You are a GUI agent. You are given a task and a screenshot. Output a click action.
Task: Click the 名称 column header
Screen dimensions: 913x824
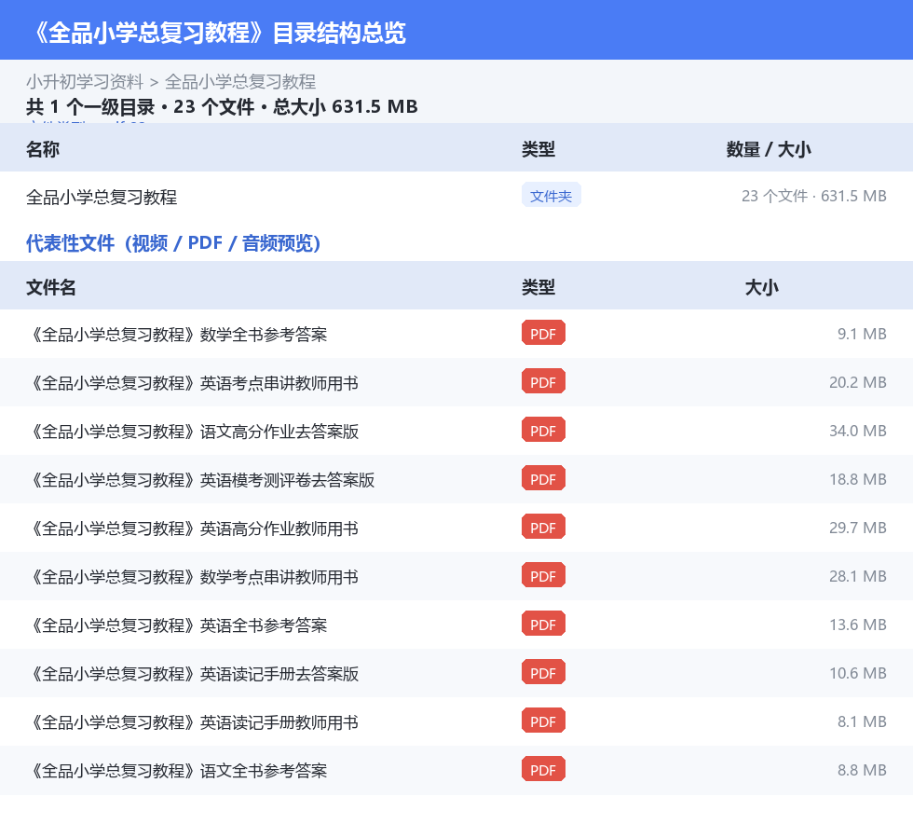coord(43,149)
